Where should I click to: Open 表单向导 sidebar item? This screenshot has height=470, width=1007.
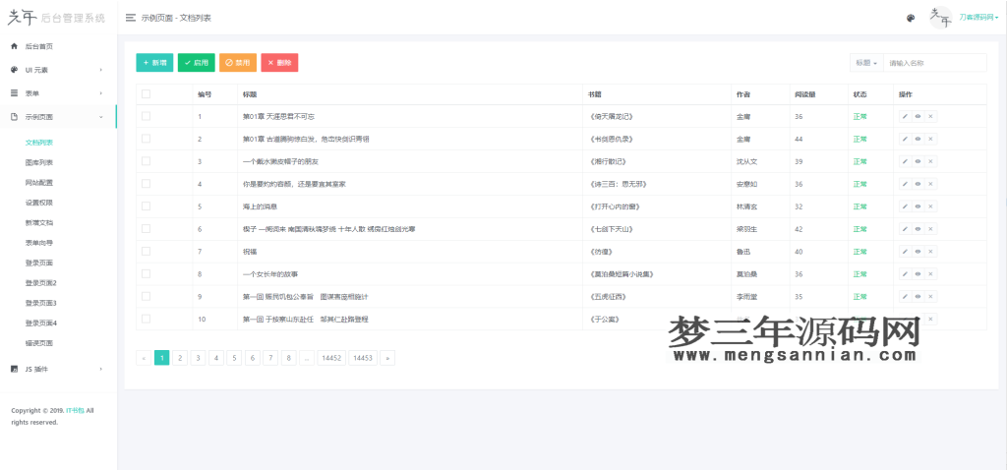point(39,243)
